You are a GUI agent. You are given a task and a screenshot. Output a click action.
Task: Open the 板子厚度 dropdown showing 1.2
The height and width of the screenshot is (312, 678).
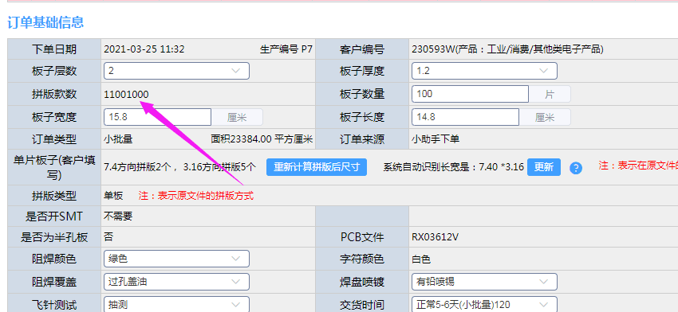[484, 71]
